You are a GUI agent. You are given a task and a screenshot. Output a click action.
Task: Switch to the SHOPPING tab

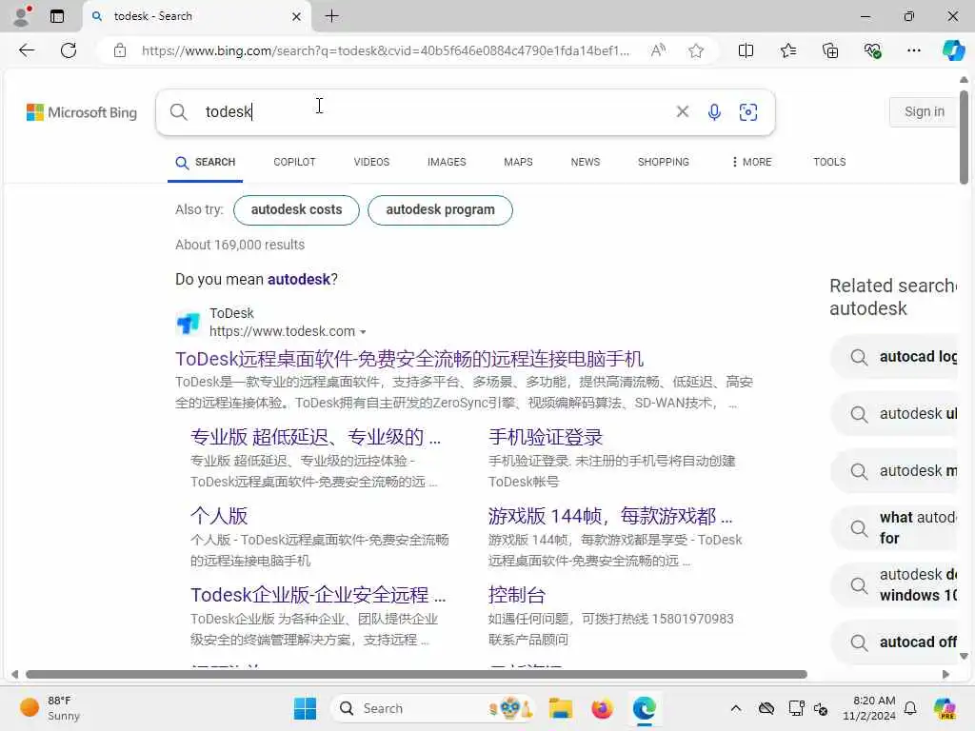(x=664, y=162)
